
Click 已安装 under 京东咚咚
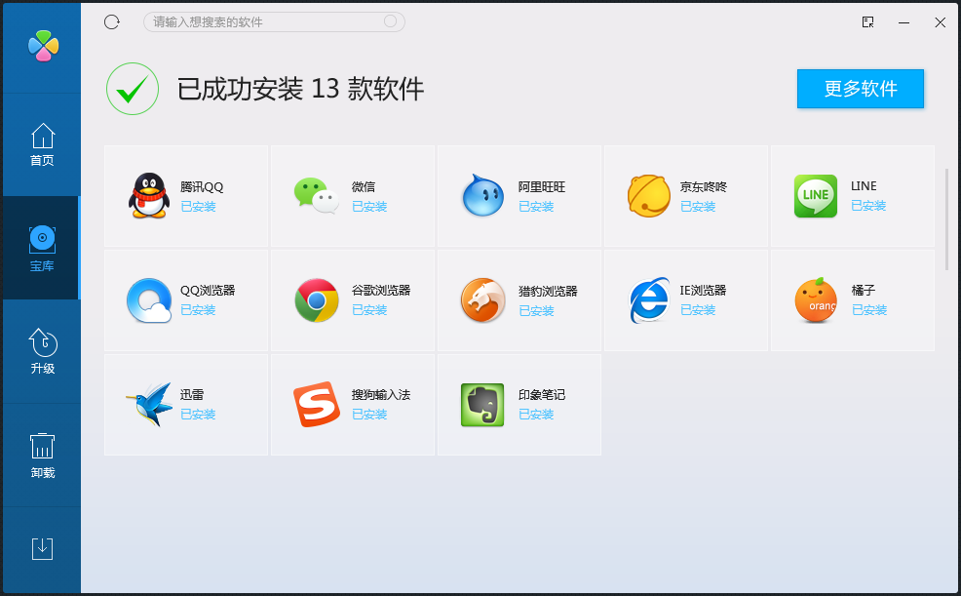(698, 207)
